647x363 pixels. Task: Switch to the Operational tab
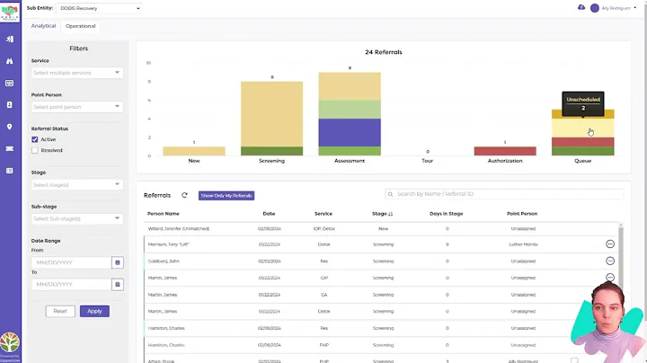click(x=81, y=26)
